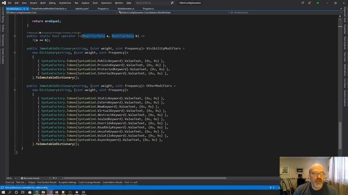The height and width of the screenshot is (195, 348).
Task: Open the Extensions menu
Action: (107, 3)
